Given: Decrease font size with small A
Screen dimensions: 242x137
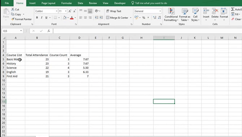Looking at the screenshot, I should coord(74,11).
